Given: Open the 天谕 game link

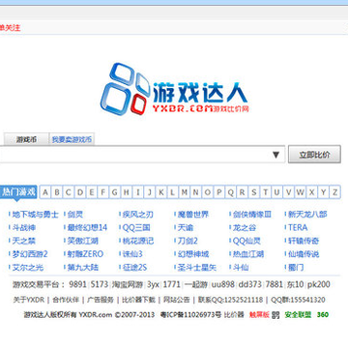Looking at the screenshot, I should point(186,227).
